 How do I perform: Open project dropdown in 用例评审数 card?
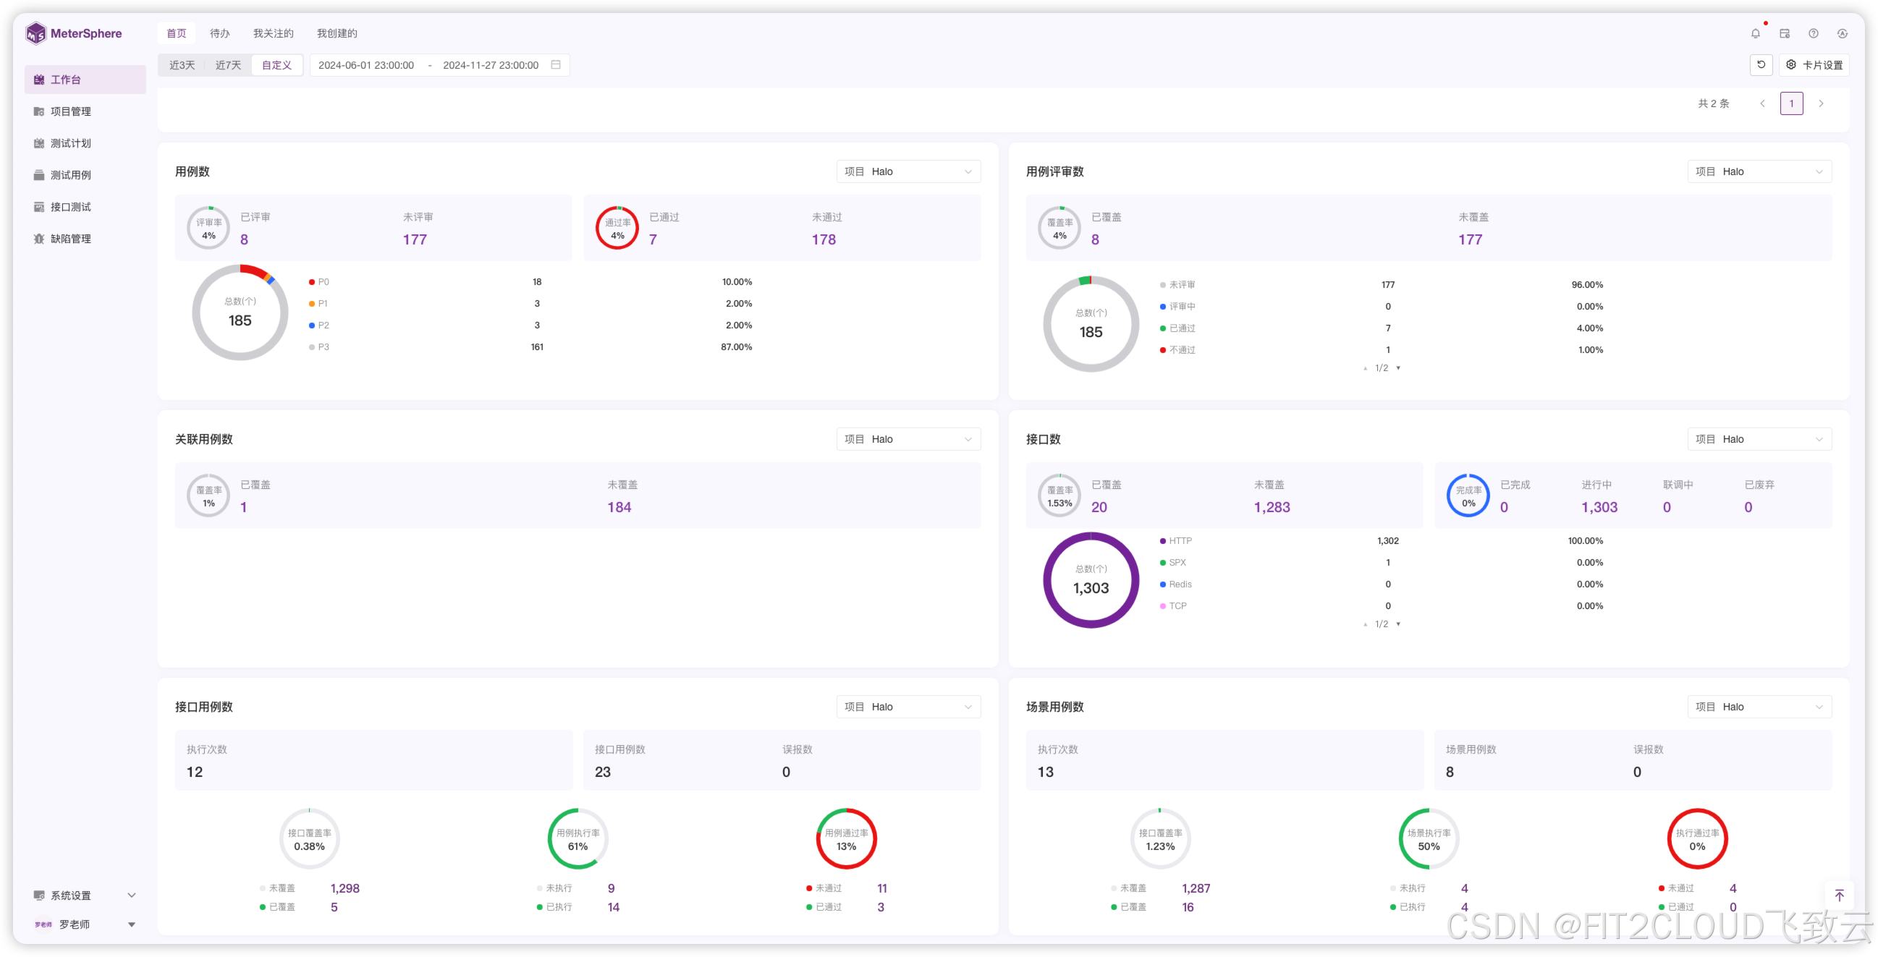(1759, 172)
